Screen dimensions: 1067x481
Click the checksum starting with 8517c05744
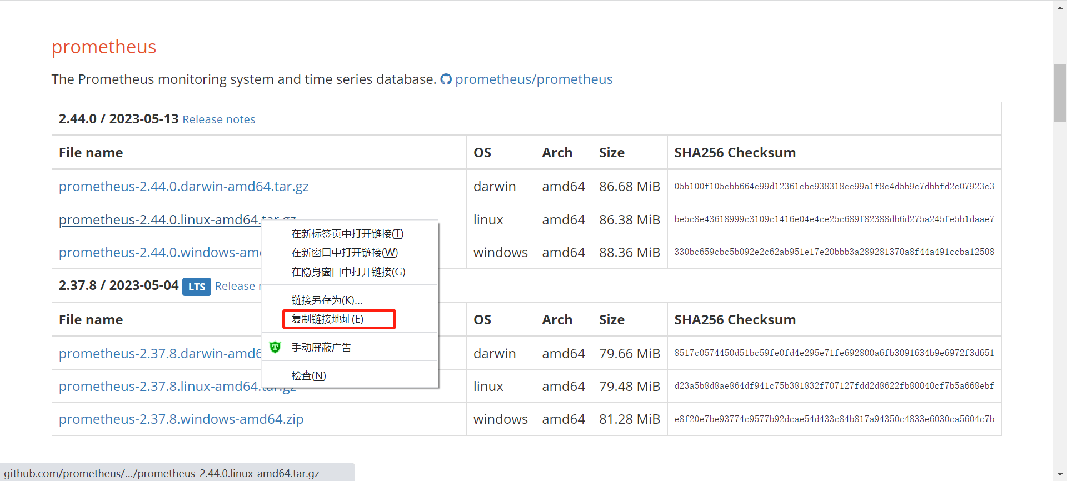(x=834, y=353)
